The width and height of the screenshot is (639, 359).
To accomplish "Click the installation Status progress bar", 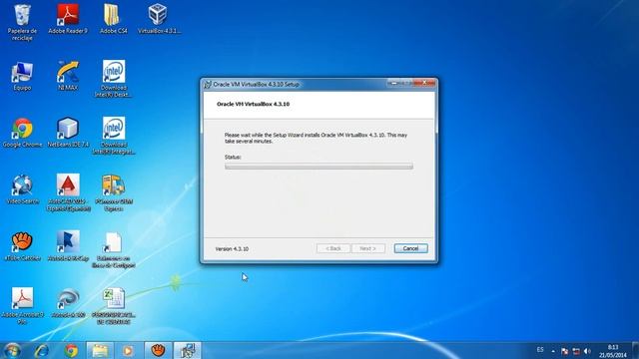I will [x=319, y=167].
